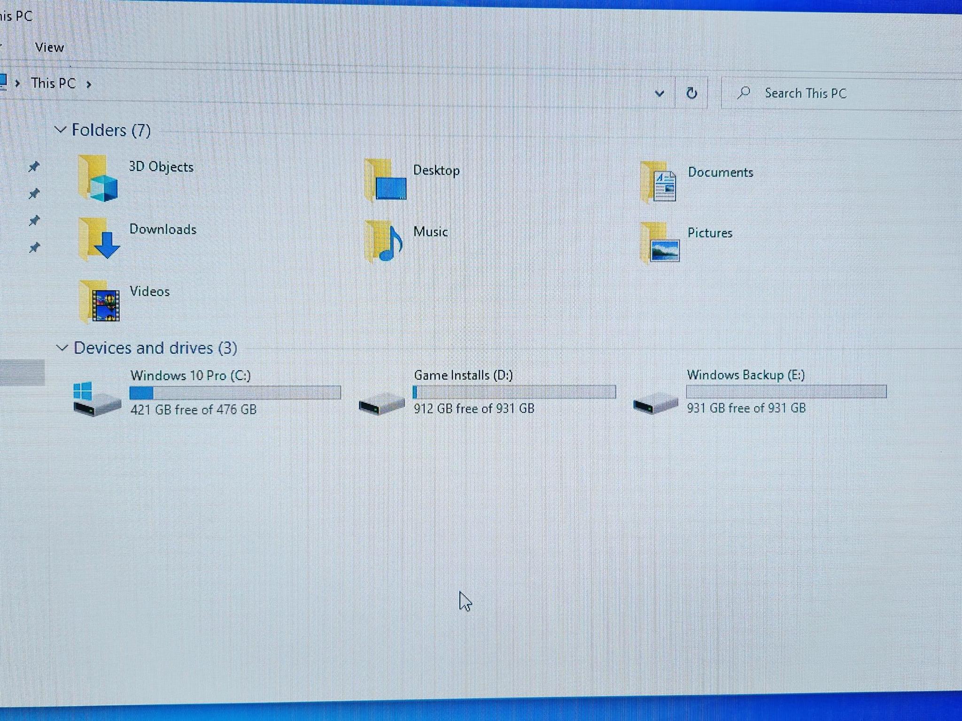962x721 pixels.
Task: Collapse the Devices and drives (3) group
Action: (x=62, y=348)
